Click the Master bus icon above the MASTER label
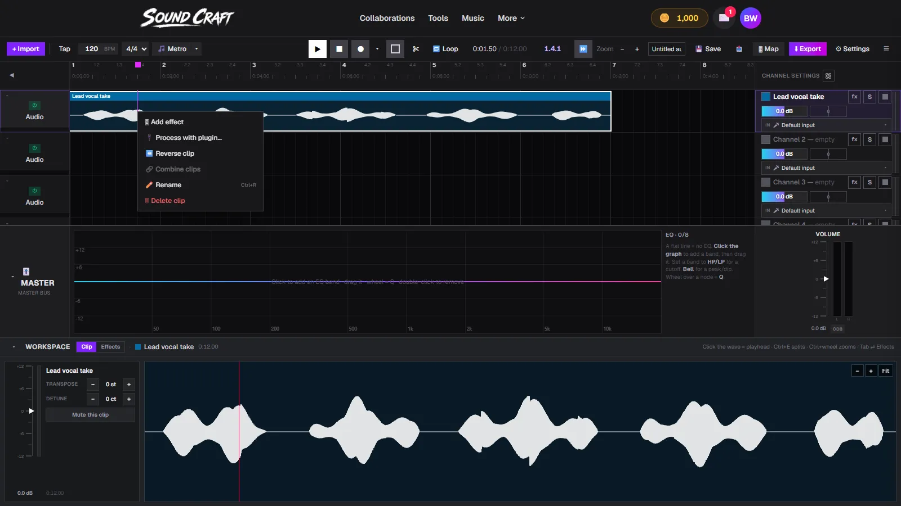 [x=26, y=272]
